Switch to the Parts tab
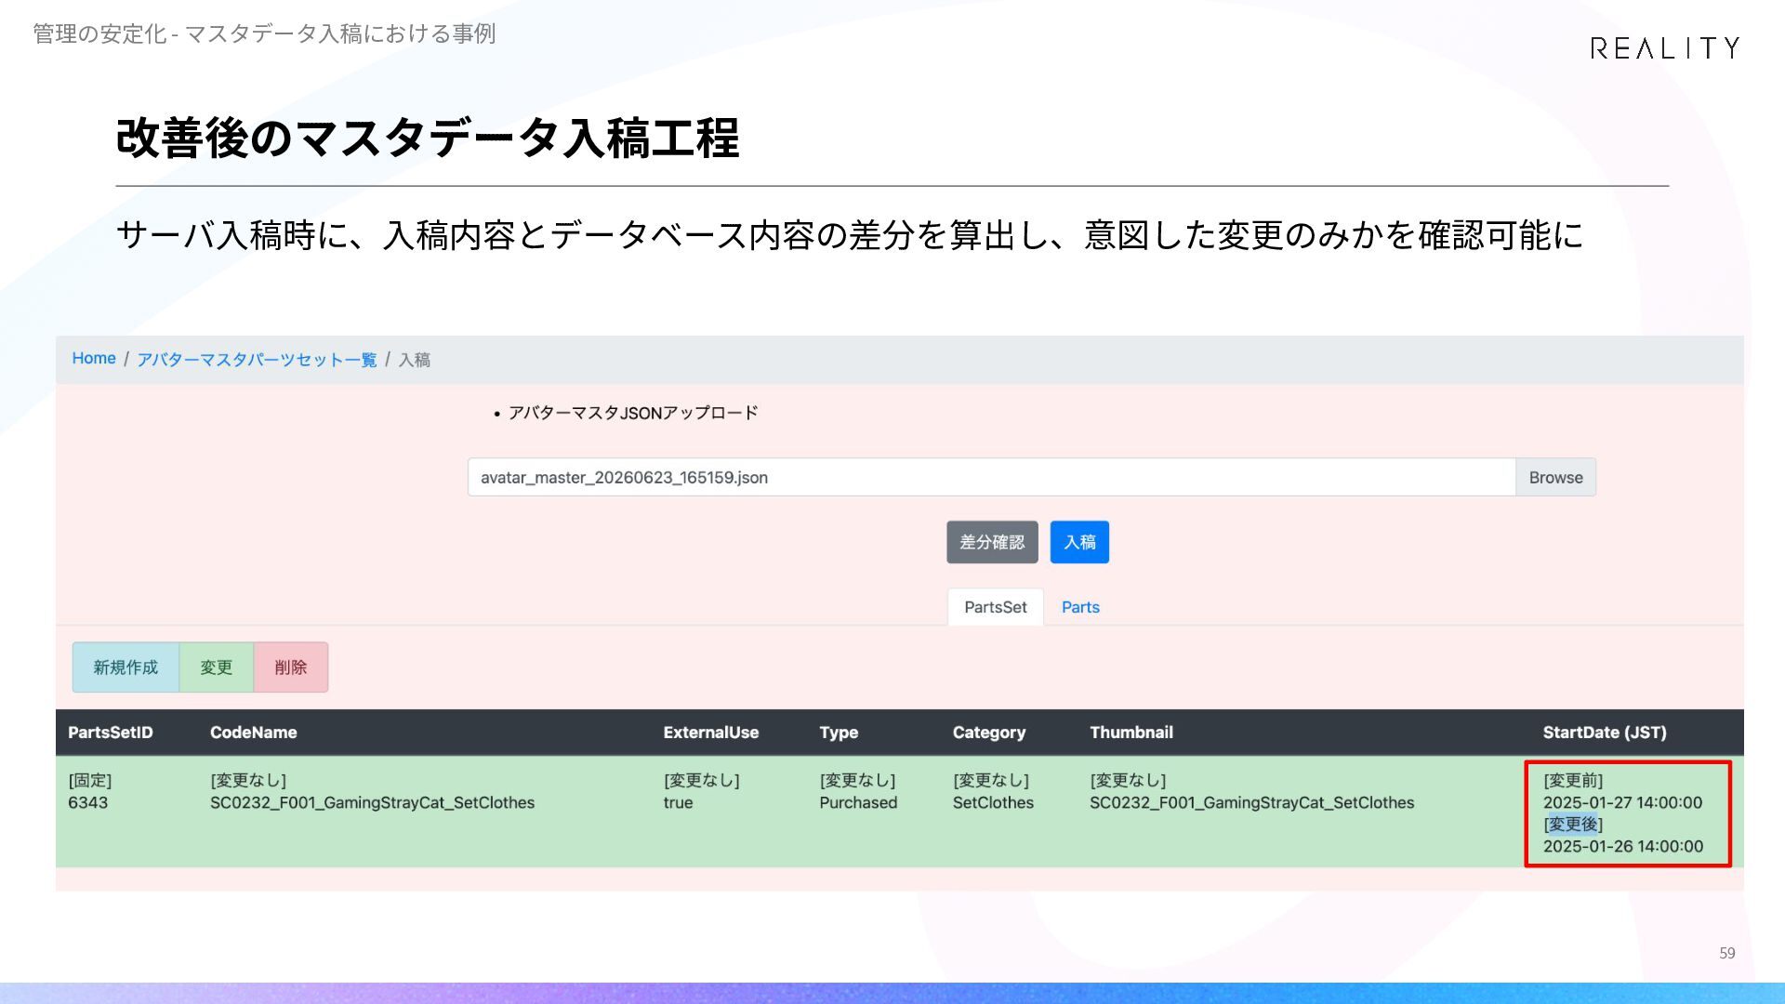This screenshot has height=1004, width=1785. [x=1080, y=607]
